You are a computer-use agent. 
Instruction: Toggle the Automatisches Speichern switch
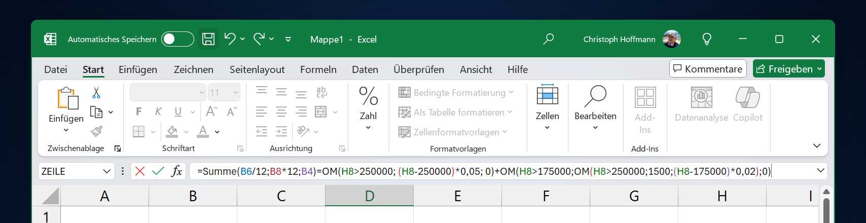tap(177, 39)
